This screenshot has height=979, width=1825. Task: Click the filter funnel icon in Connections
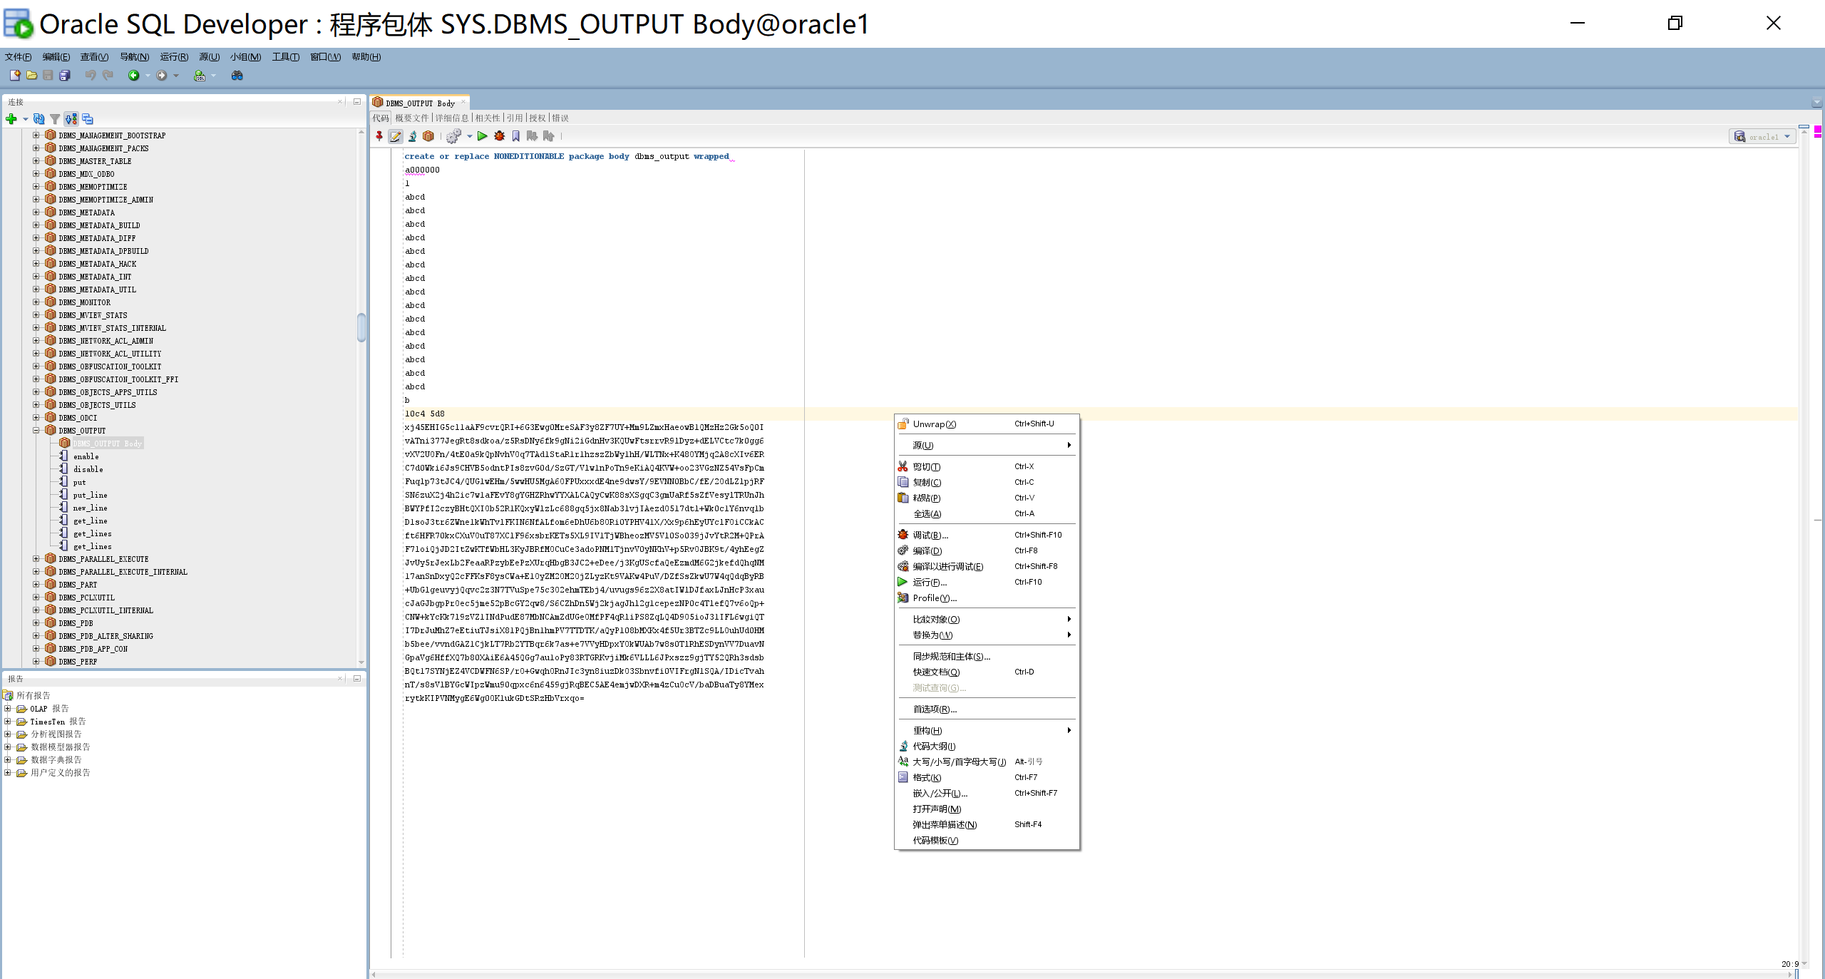click(x=55, y=119)
